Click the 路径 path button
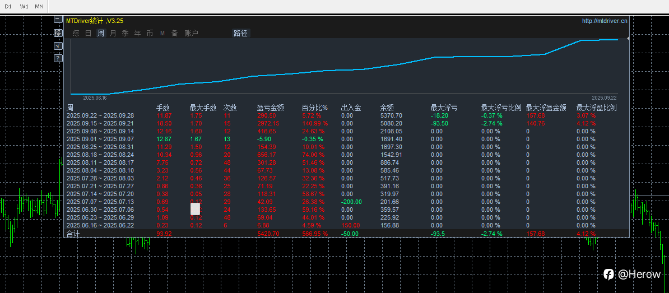 240,33
